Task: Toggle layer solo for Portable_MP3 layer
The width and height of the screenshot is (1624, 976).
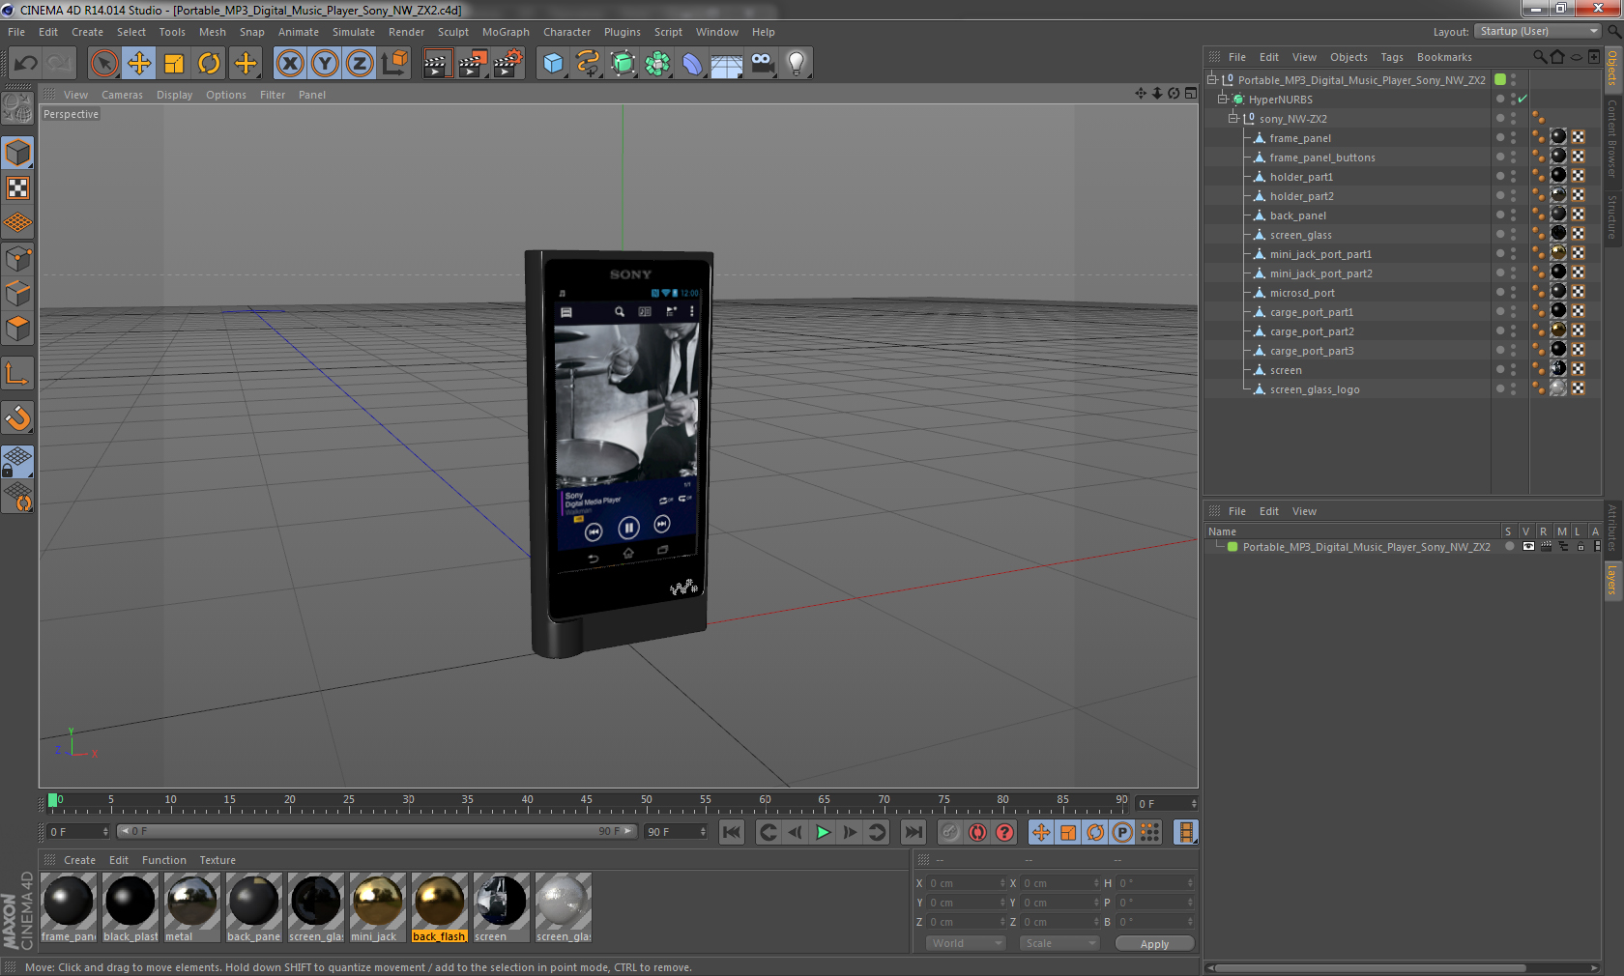Action: [x=1509, y=547]
